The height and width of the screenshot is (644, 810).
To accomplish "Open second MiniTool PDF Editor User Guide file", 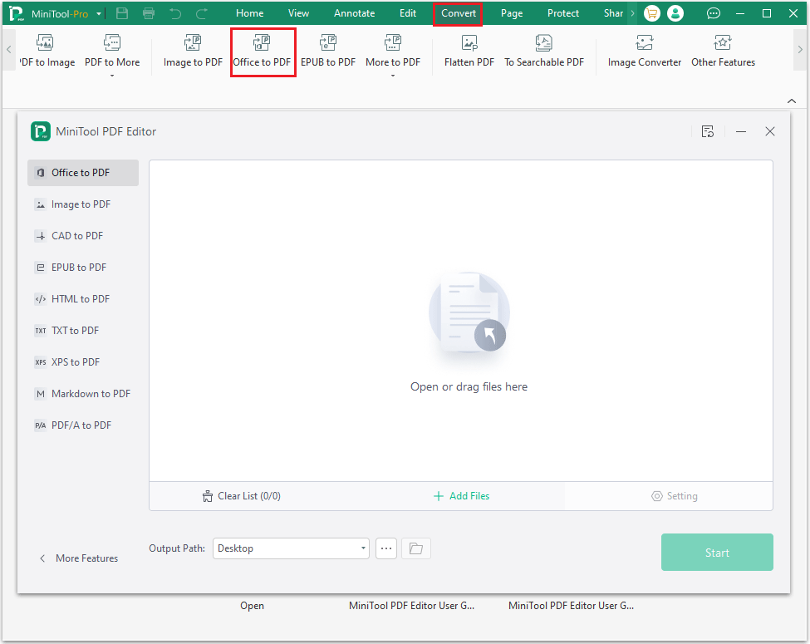I will click(x=571, y=606).
